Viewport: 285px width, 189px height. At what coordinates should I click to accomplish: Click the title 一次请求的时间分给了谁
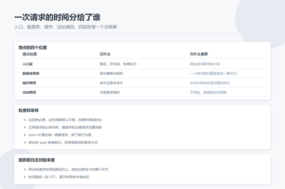point(57,17)
